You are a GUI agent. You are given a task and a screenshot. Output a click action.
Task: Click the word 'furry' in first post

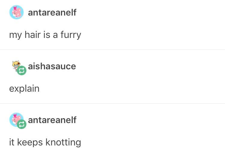point(71,35)
